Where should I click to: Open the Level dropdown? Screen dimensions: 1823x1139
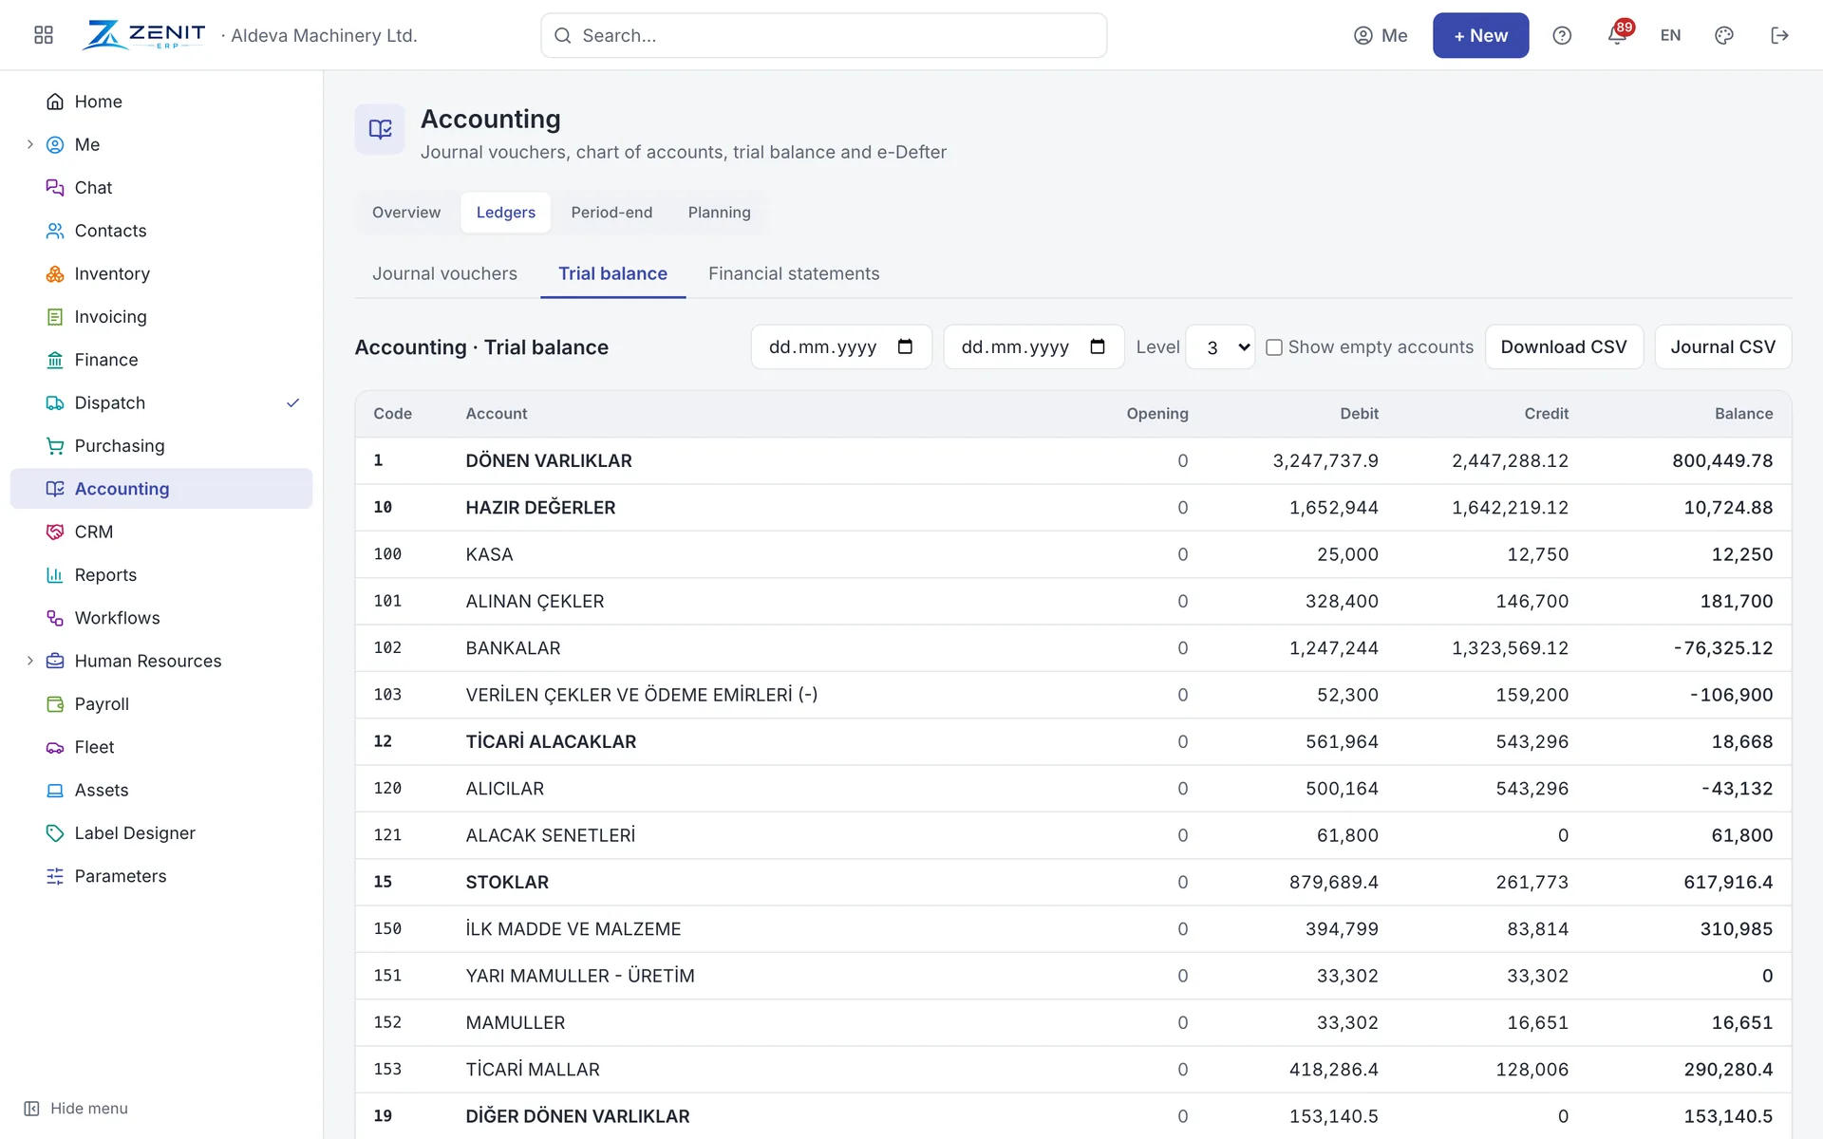tap(1221, 347)
